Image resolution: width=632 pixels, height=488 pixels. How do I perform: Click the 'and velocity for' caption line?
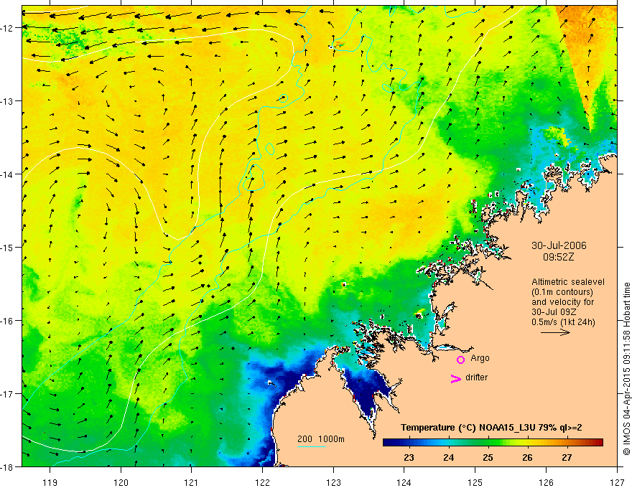[x=562, y=302]
